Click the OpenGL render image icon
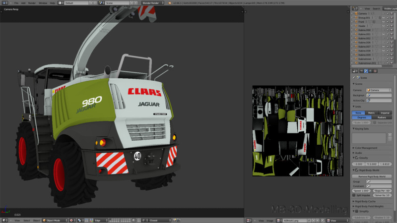The width and height of the screenshot is (397, 223). point(175,221)
